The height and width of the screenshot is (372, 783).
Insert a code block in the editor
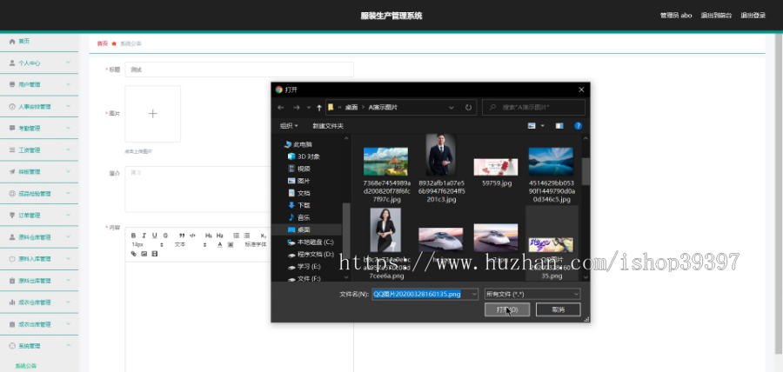pos(193,236)
